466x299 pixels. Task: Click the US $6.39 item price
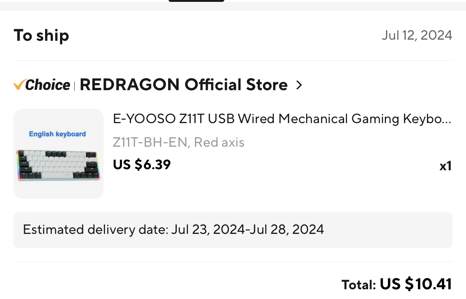pyautogui.click(x=142, y=164)
